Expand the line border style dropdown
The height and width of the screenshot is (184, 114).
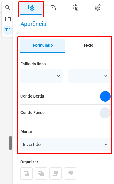[89, 76]
